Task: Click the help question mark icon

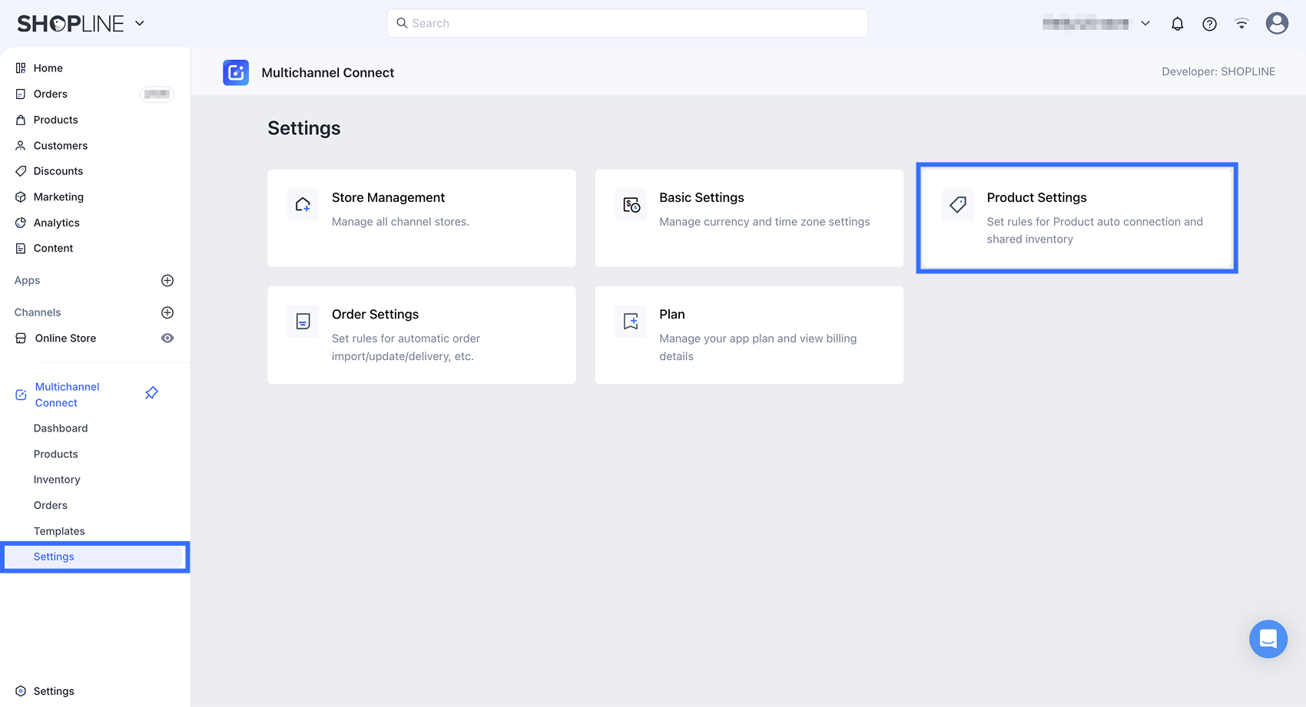Action: 1209,24
